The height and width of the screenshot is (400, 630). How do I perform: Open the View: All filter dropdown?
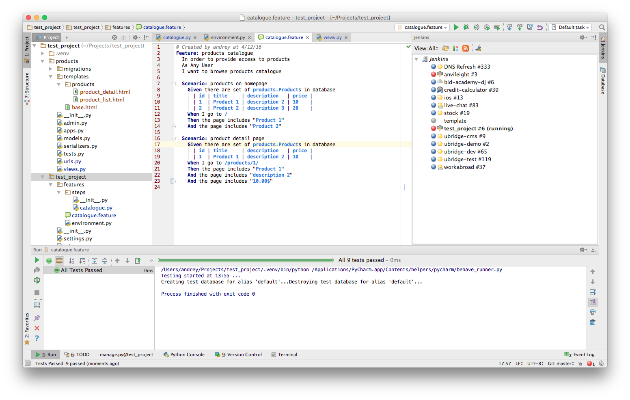pos(426,48)
